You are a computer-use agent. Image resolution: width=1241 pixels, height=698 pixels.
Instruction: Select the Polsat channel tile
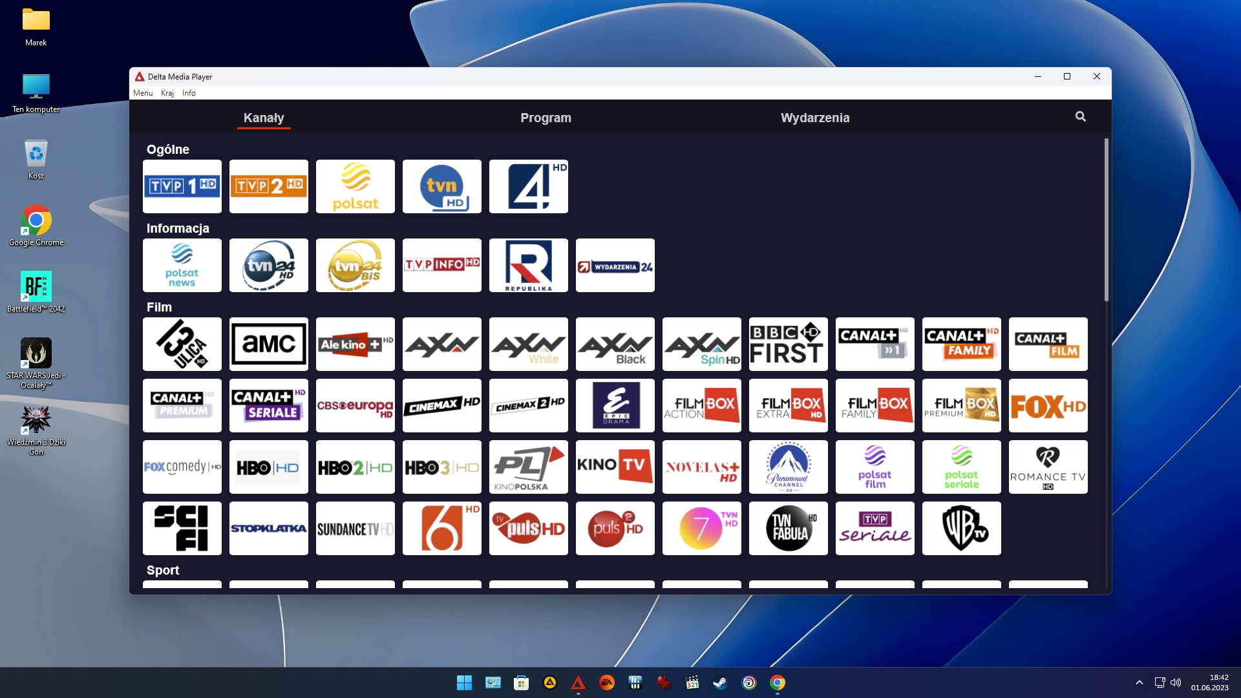coord(355,186)
